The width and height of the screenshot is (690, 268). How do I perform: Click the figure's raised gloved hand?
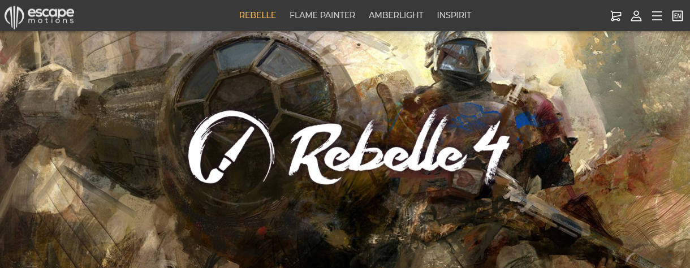[389, 96]
